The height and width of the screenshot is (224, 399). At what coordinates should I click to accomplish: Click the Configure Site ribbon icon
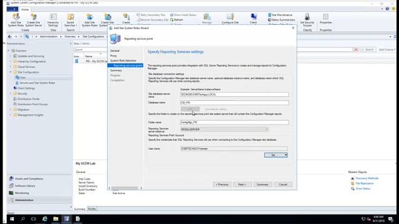click(x=230, y=19)
